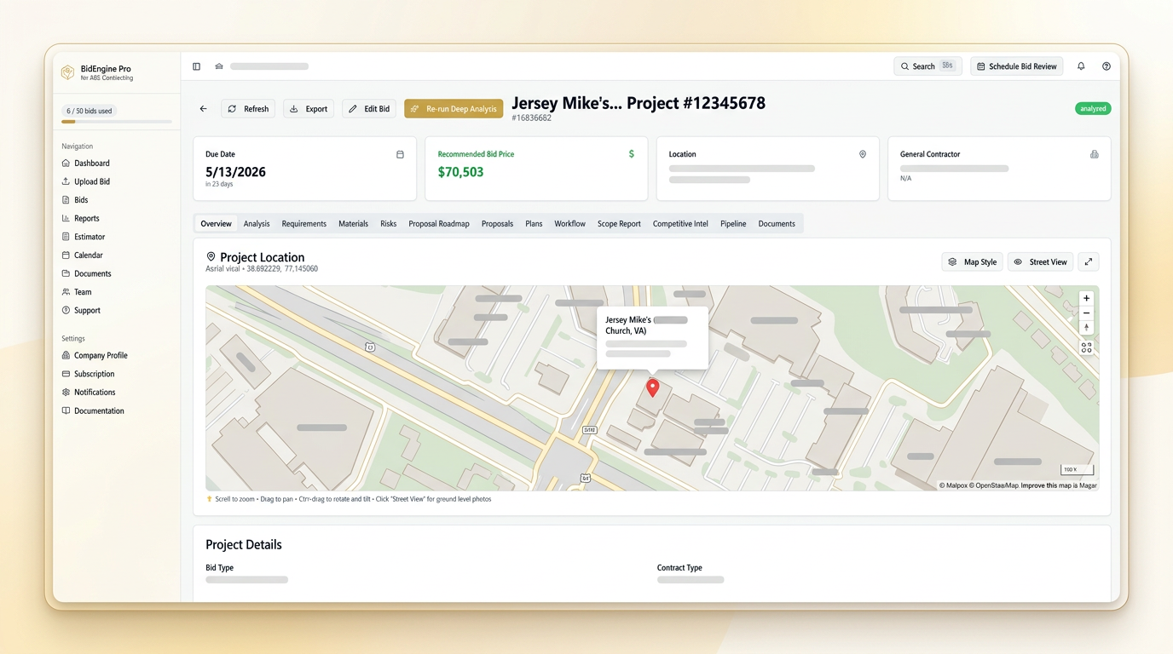Switch to the Proposals tab
This screenshot has height=654, width=1173.
[x=497, y=224]
